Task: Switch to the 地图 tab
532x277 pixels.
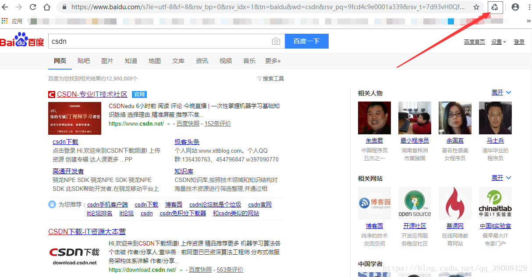Action: tap(155, 61)
